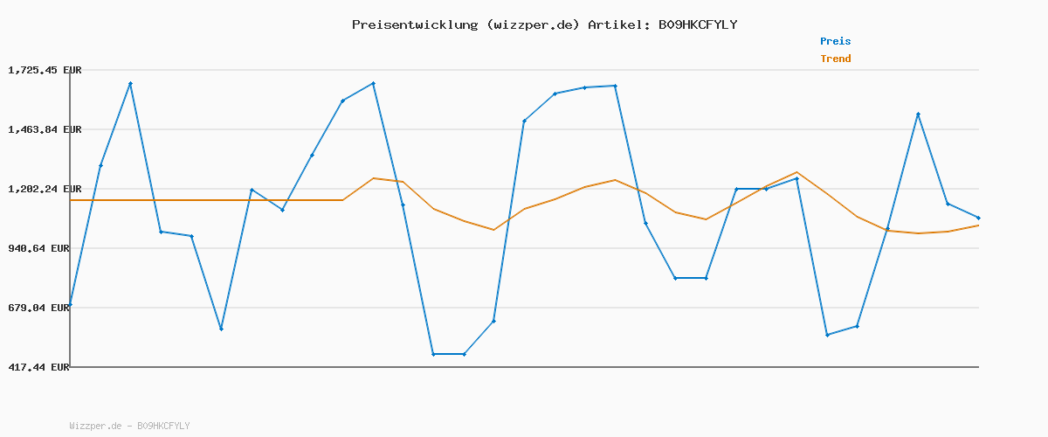Click the Preis legend label
Screen dimensions: 1048x437
point(835,41)
